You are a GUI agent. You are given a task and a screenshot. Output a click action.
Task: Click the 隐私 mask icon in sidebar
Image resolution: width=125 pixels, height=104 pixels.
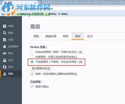(4, 53)
